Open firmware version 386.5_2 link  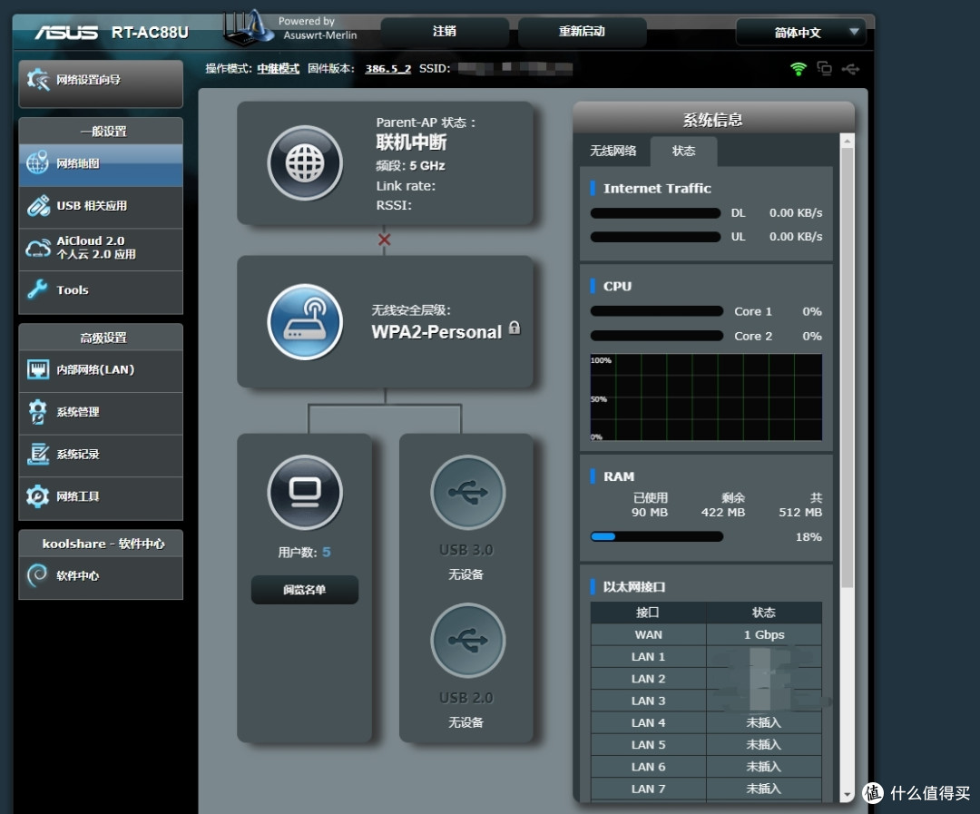[388, 69]
